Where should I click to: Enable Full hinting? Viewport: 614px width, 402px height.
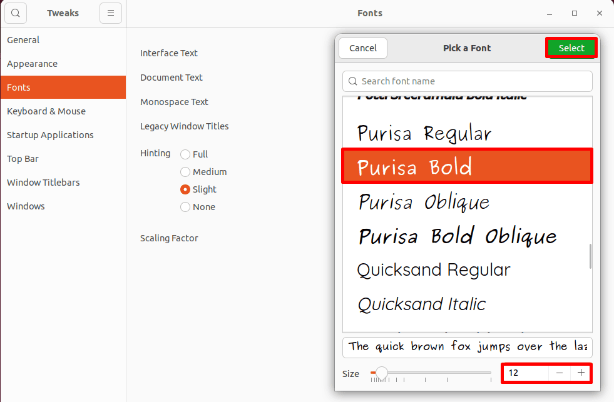tap(185, 154)
